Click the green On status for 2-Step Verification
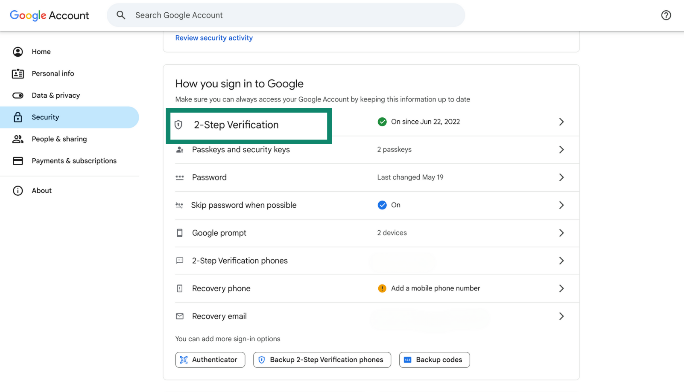The width and height of the screenshot is (684, 392). [382, 122]
